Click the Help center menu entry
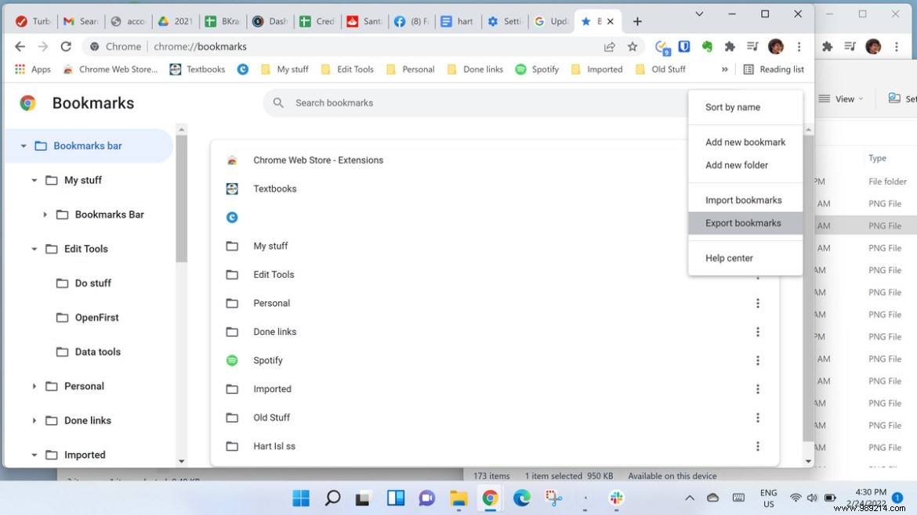The image size is (917, 515). tap(729, 257)
